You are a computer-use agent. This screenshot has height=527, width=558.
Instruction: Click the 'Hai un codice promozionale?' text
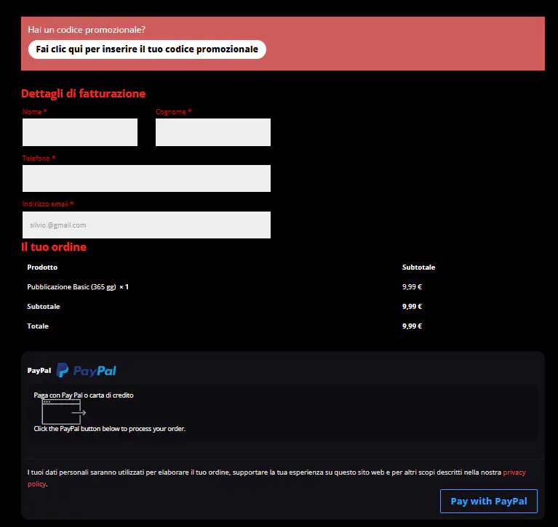coord(87,30)
